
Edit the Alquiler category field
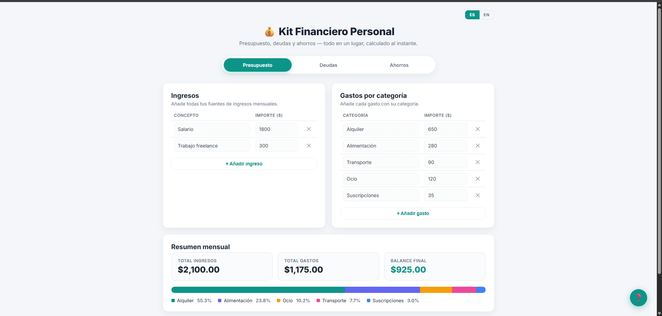(x=381, y=129)
